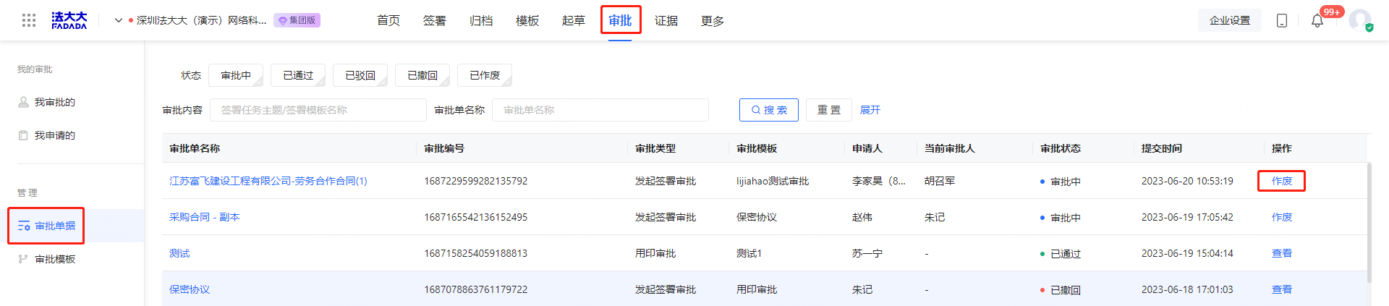Screen dimensions: 1389x306
Task: Open 我审批的 in sidebar
Action: click(x=55, y=102)
